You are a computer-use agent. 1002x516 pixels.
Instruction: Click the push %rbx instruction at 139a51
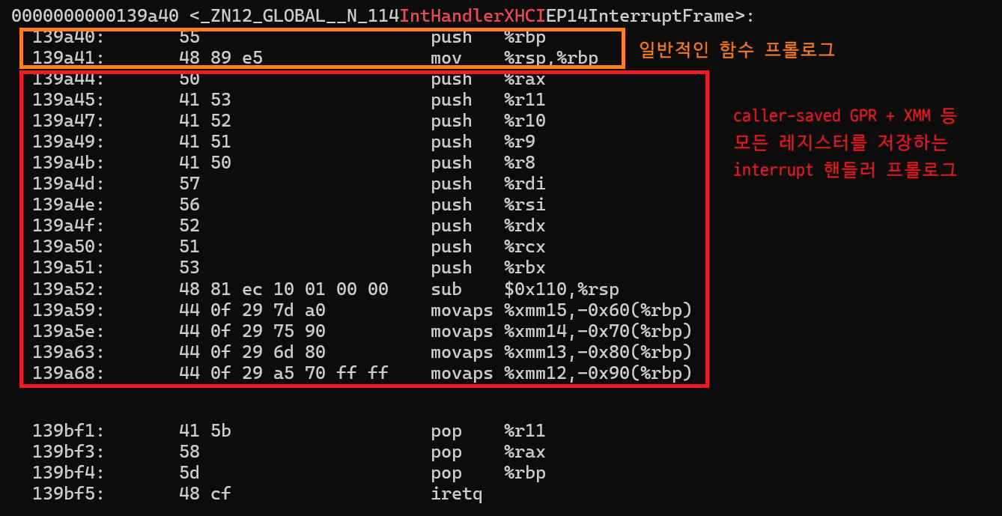tap(488, 267)
